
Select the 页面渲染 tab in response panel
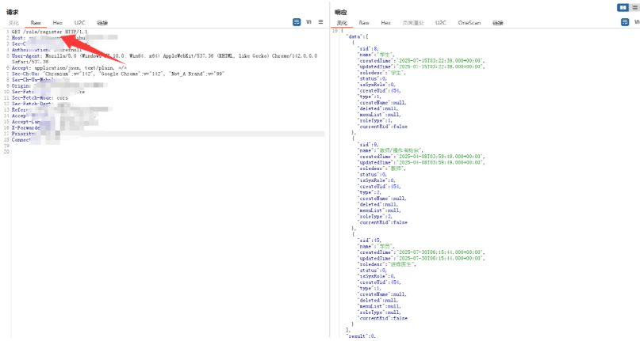(x=413, y=23)
